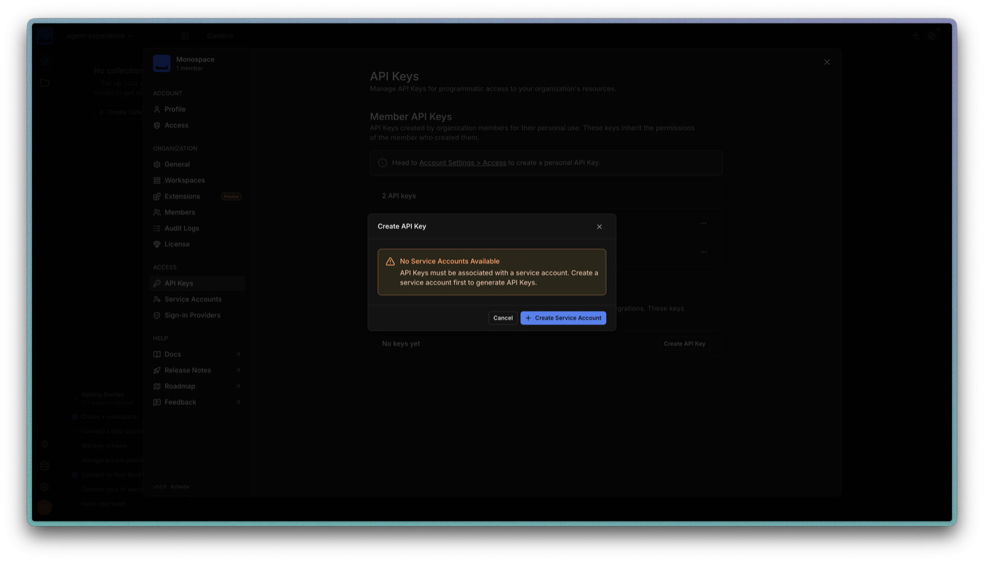Click the cube icon in left rail
The width and height of the screenshot is (984, 562).
45,61
